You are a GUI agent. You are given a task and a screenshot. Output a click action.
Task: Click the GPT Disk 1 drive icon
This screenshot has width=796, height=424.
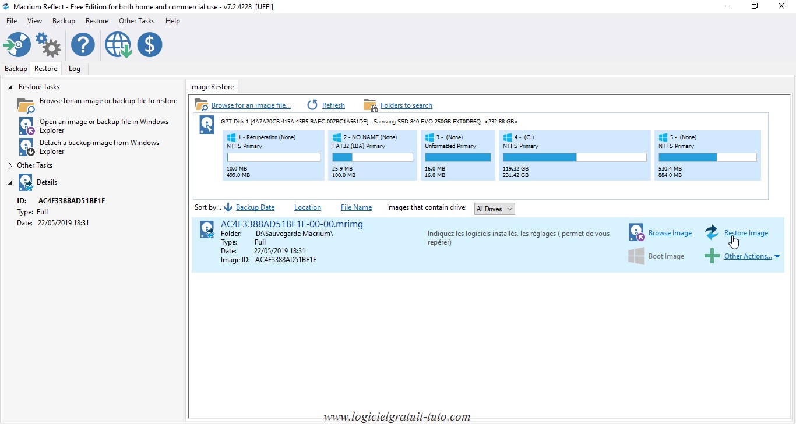point(206,124)
